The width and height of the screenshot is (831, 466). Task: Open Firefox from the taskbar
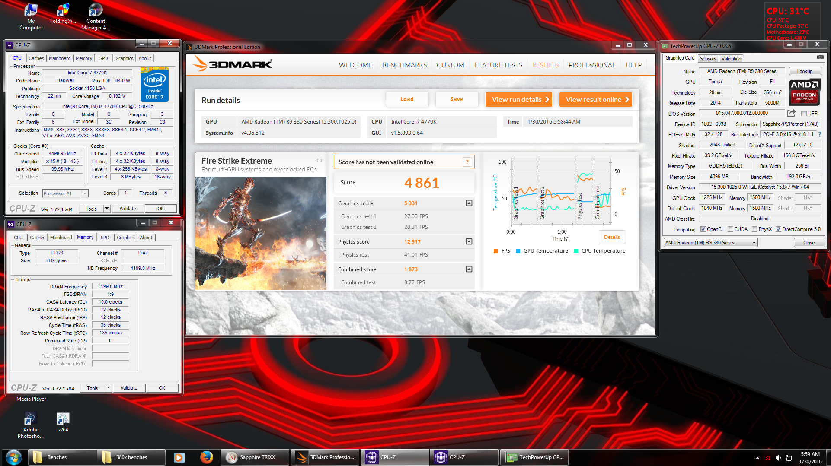[207, 457]
